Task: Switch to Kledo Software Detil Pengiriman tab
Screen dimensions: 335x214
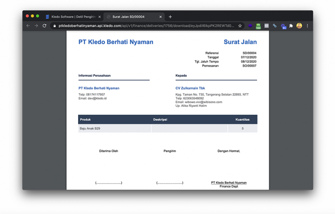Action: (73, 17)
